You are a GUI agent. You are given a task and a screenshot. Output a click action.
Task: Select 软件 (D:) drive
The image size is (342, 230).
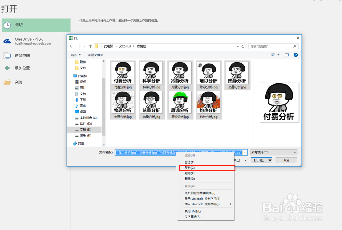(x=83, y=124)
